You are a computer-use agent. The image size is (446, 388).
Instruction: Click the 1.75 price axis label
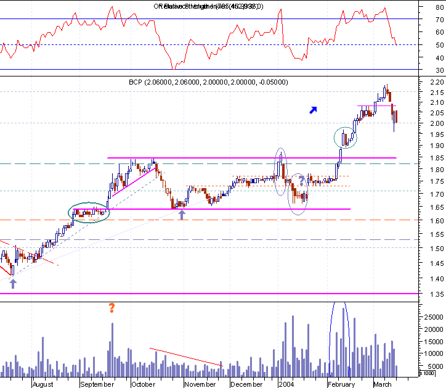437,182
